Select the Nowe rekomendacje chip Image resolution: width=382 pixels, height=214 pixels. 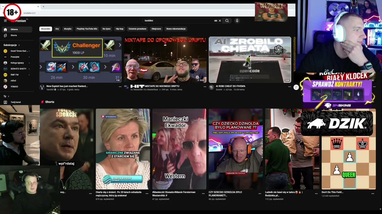(176, 29)
